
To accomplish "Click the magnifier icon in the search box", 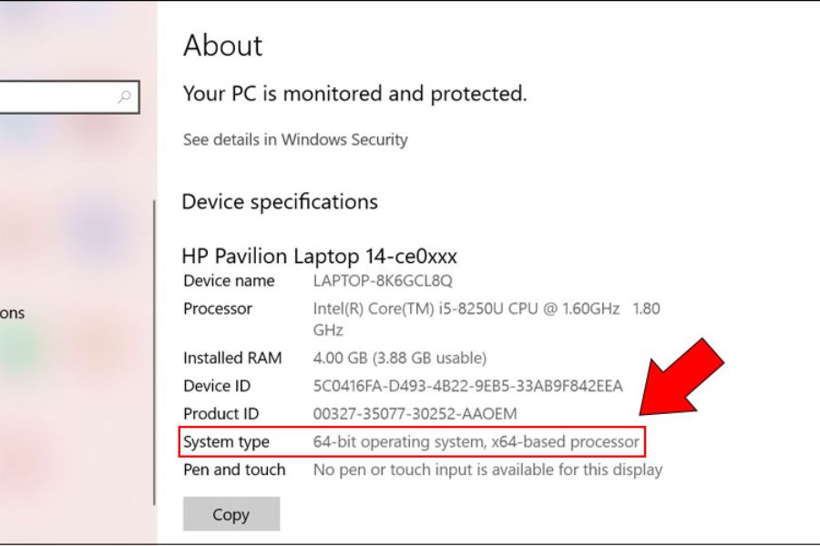I will (x=125, y=96).
